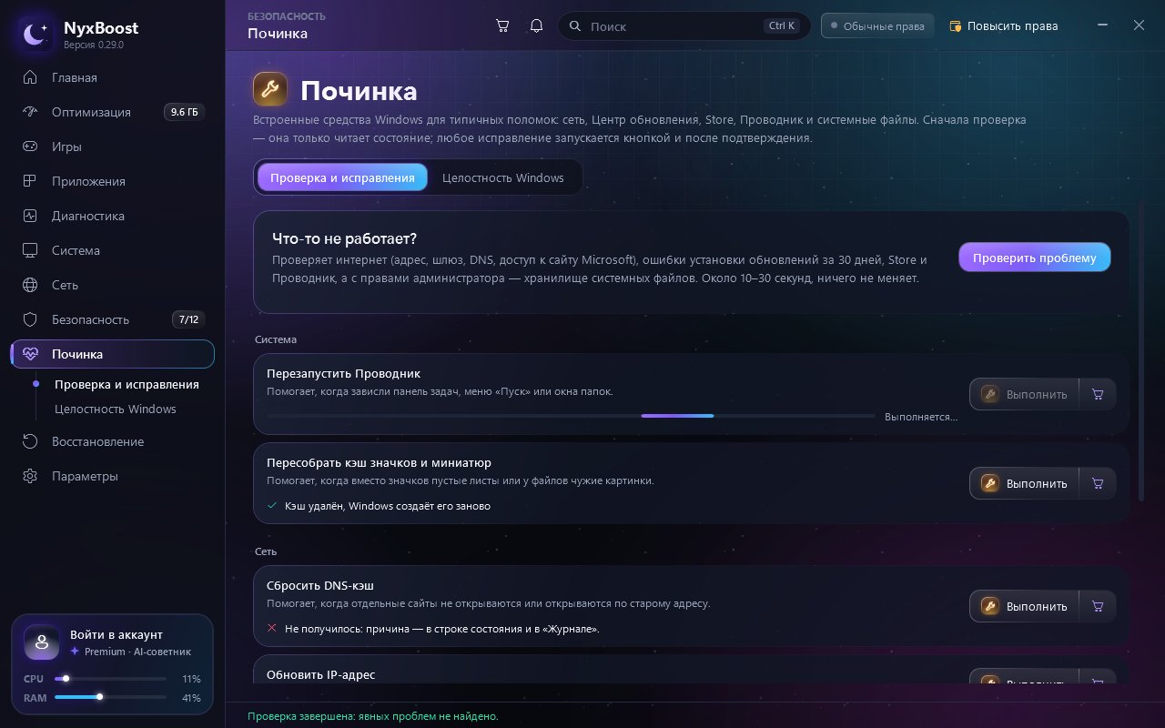Open the shopping cart icon in header
1165x728 pixels.
502,25
